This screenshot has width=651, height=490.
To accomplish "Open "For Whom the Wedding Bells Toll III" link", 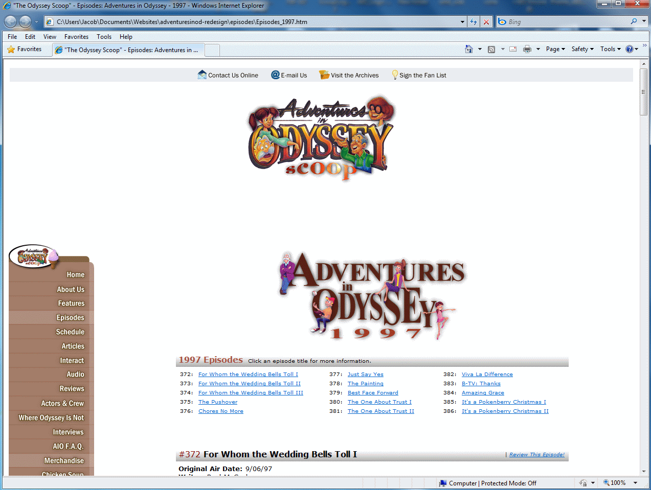I will [251, 393].
